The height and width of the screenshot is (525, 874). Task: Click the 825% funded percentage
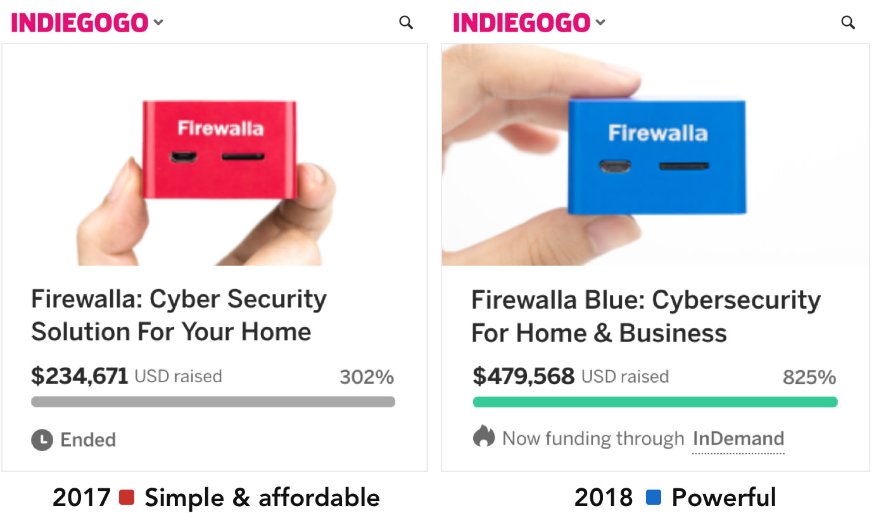pos(809,378)
